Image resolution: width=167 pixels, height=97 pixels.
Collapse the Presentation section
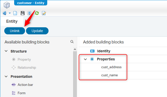click(x=6, y=77)
